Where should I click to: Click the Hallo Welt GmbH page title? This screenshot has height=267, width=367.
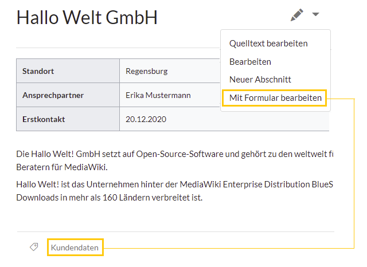(87, 17)
